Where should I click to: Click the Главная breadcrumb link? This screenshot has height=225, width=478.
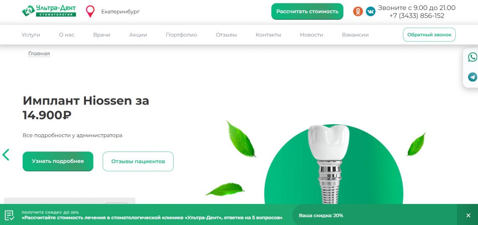(x=39, y=54)
